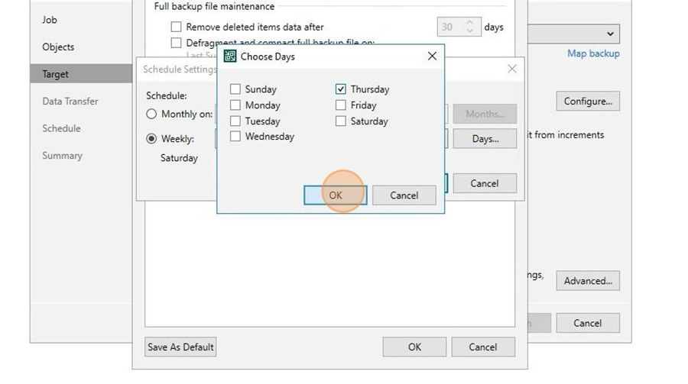Enable Remove deleted items data after
The image size is (688, 384).
click(176, 27)
